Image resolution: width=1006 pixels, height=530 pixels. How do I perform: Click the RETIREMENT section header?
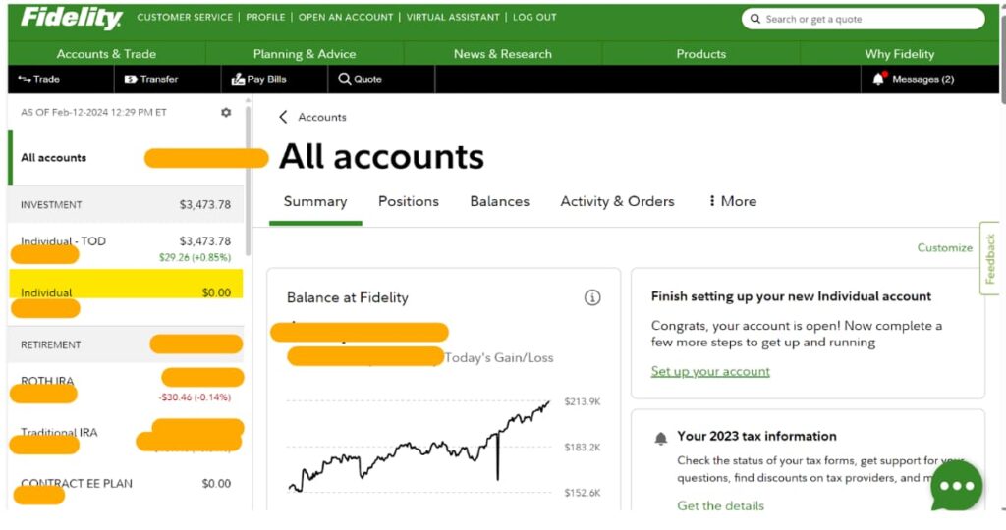127,344
